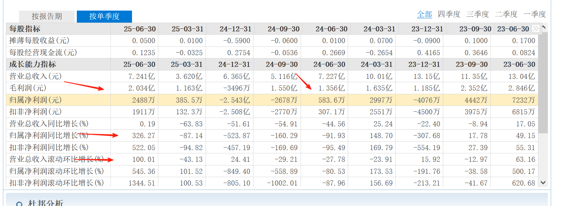Click the 成长能力指标 section header

(x=33, y=64)
